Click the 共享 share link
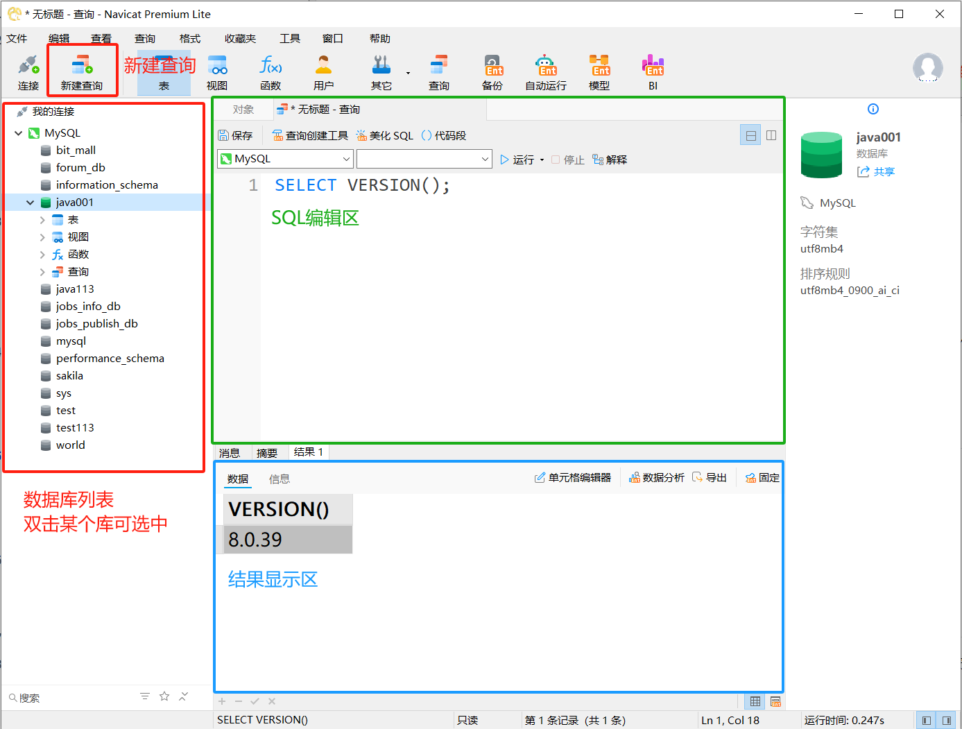 click(876, 171)
